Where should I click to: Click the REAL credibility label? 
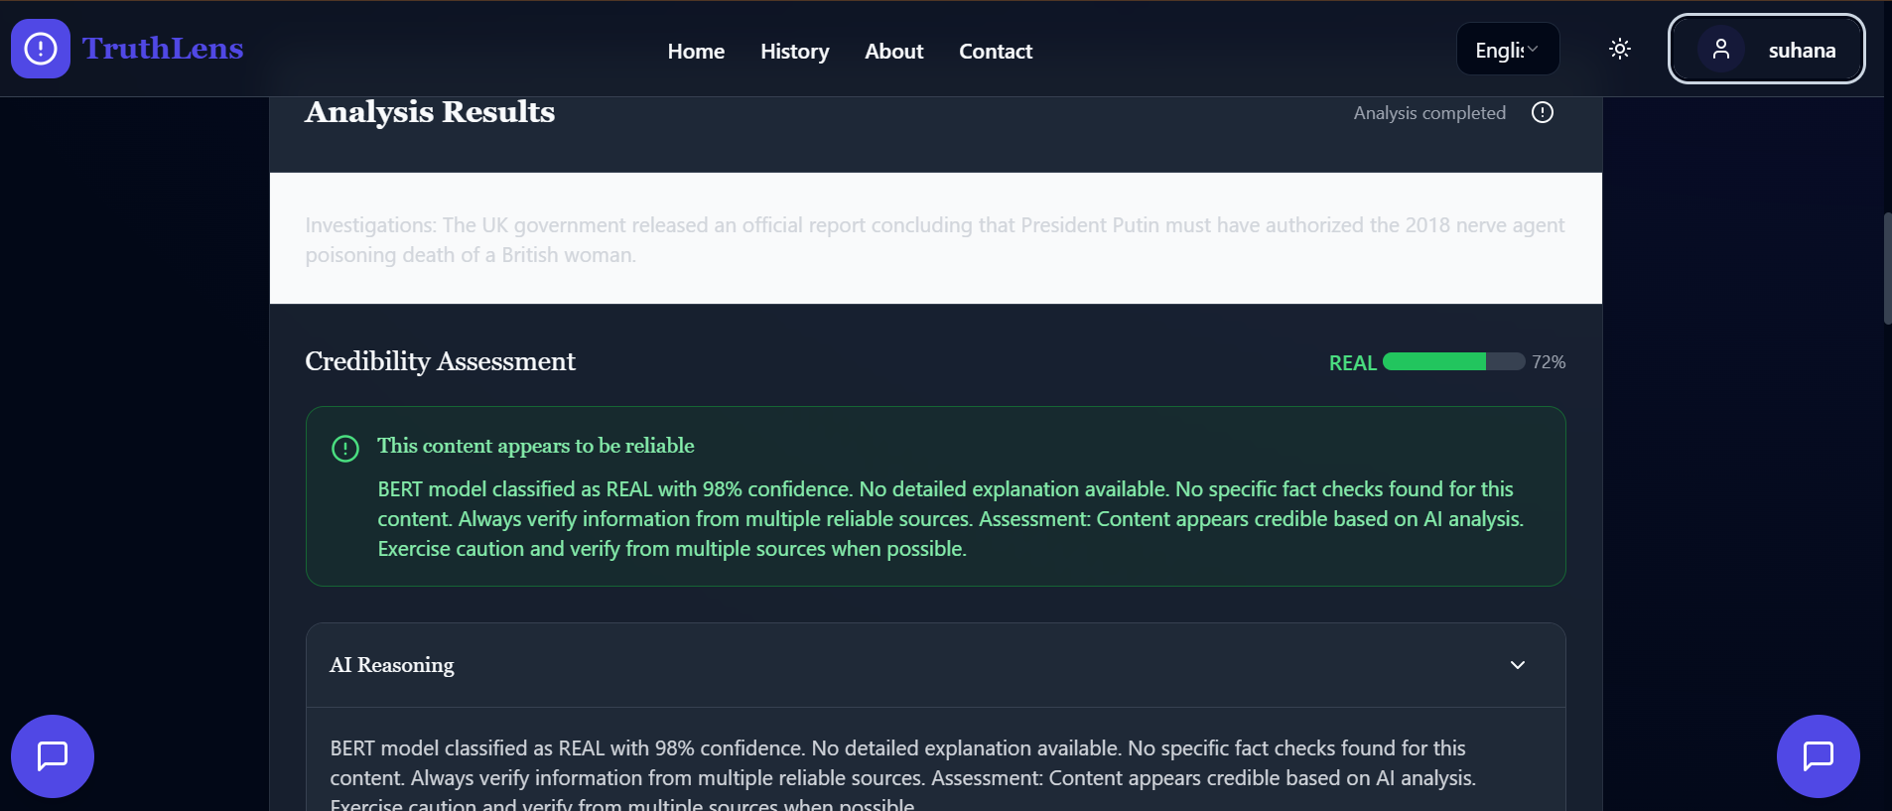coord(1352,363)
